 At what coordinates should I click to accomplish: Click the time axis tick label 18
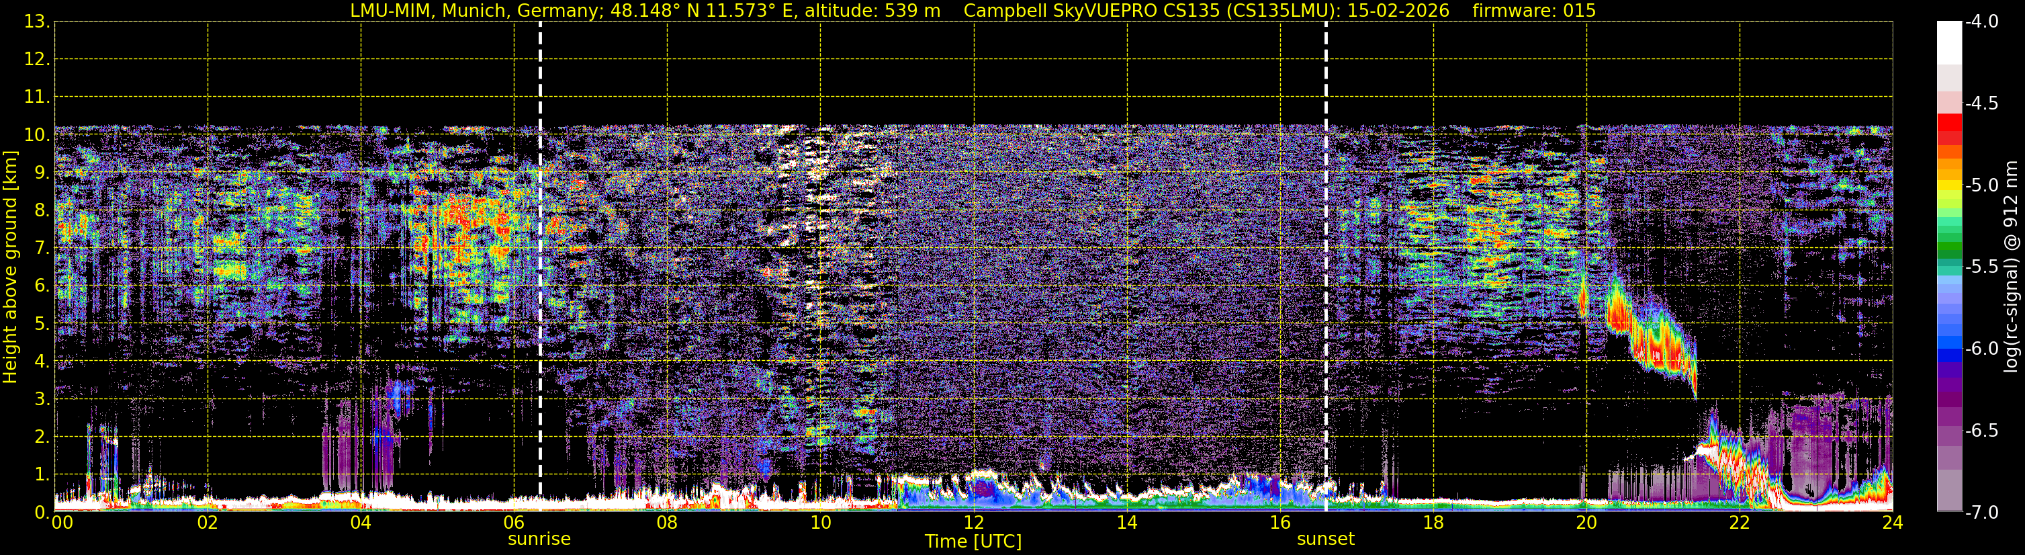click(x=1434, y=523)
